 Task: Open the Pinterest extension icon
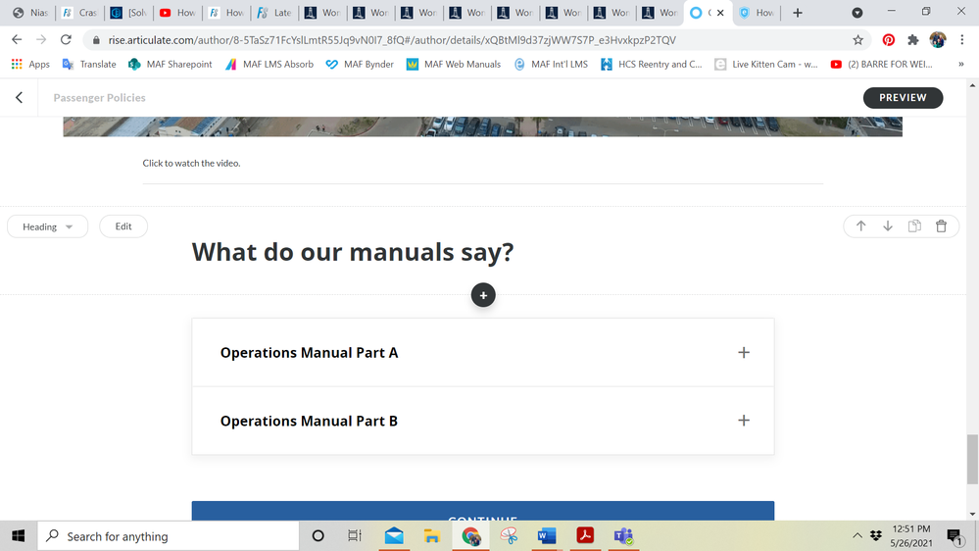888,40
